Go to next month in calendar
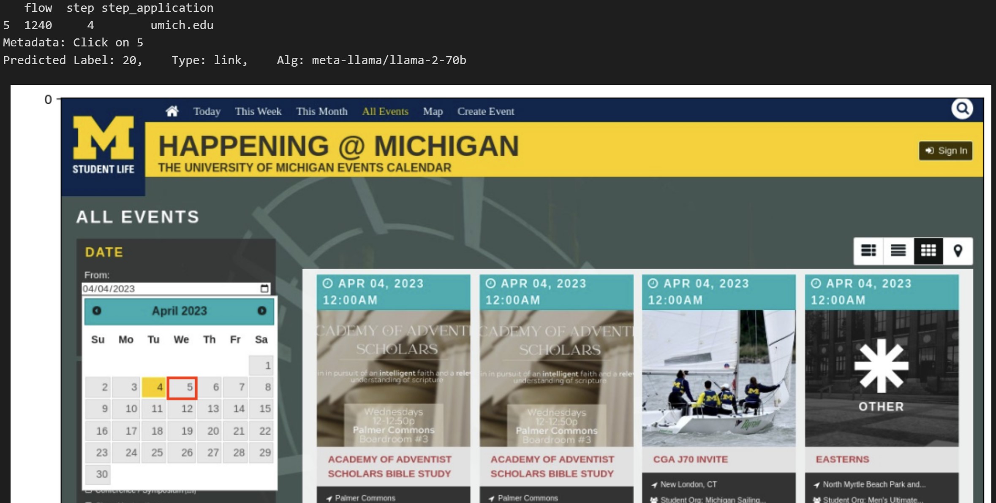This screenshot has width=996, height=503. click(262, 311)
